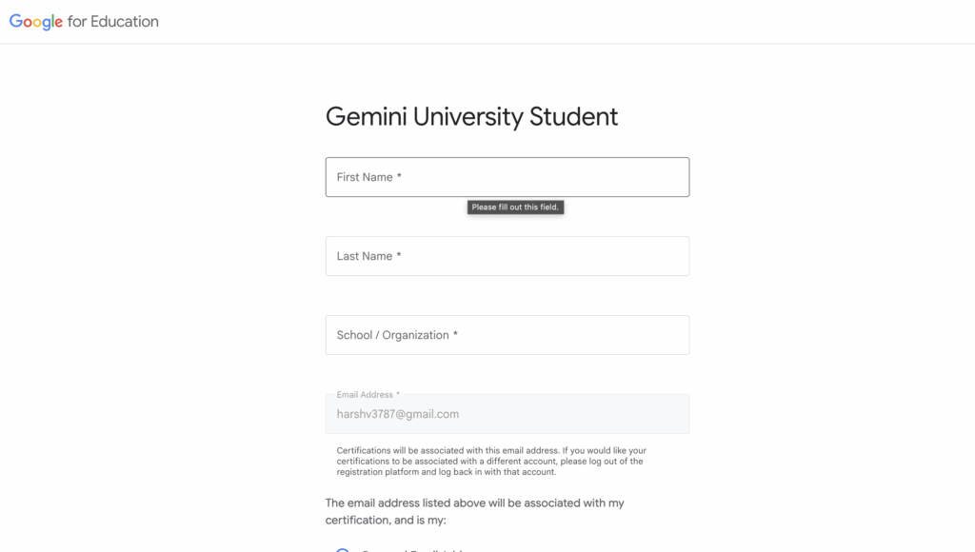Screen dimensions: 975x552
Task: Click the "email address listed above" question text
Action: point(474,511)
